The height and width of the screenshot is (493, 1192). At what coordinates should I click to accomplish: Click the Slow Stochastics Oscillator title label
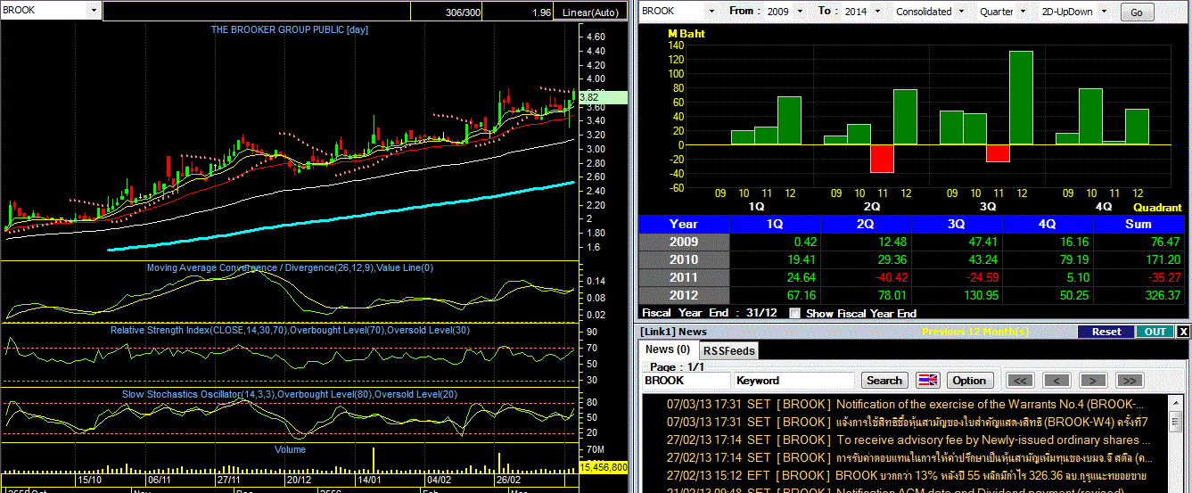291,393
